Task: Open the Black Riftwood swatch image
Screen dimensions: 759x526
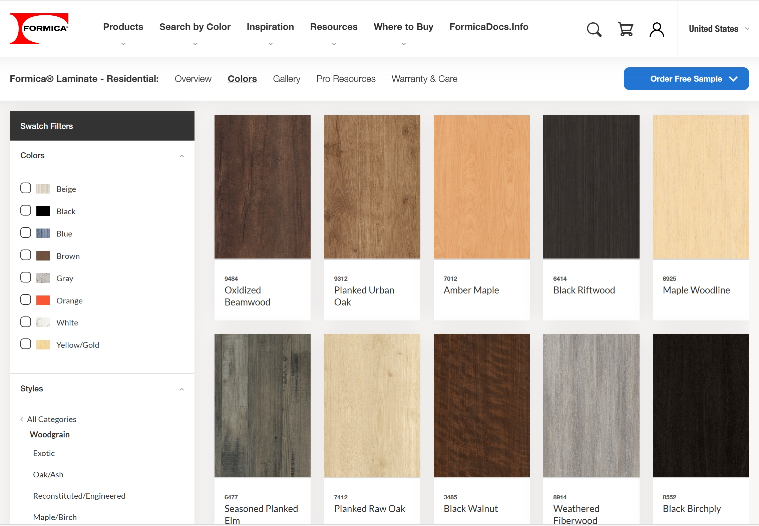Action: point(591,187)
